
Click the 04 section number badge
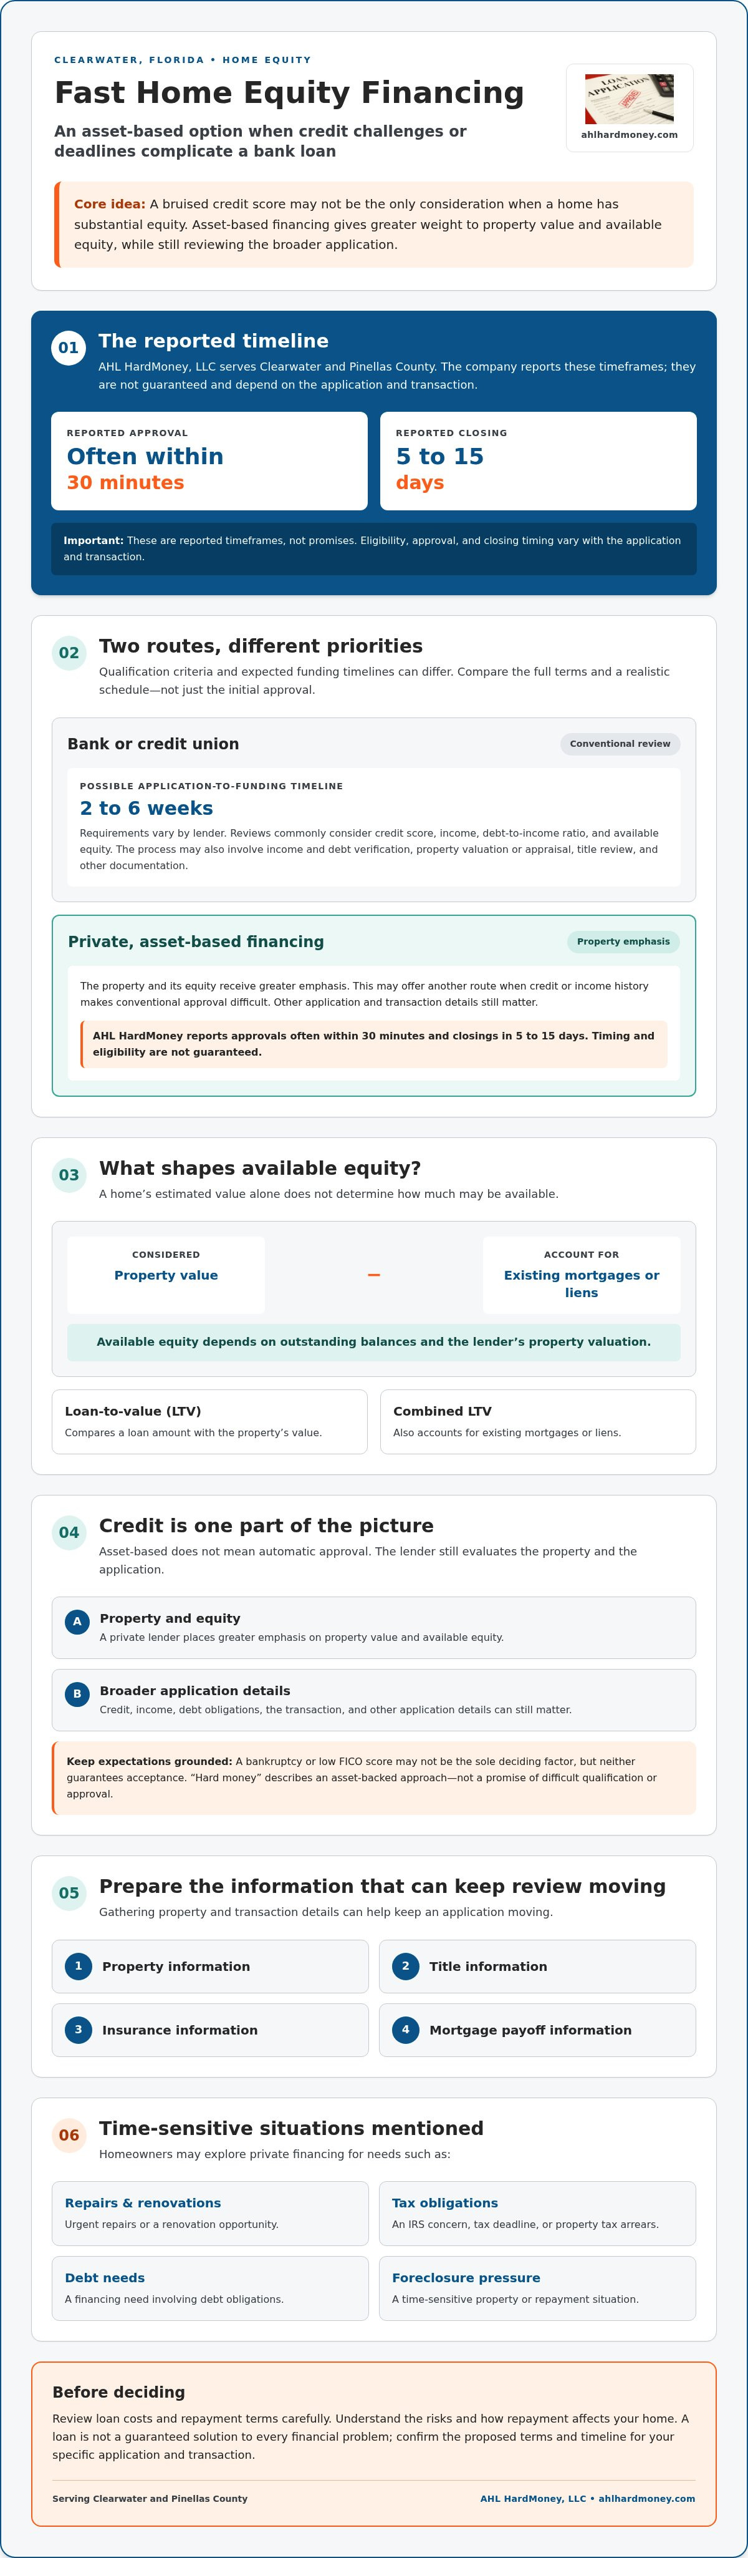pos(69,1532)
